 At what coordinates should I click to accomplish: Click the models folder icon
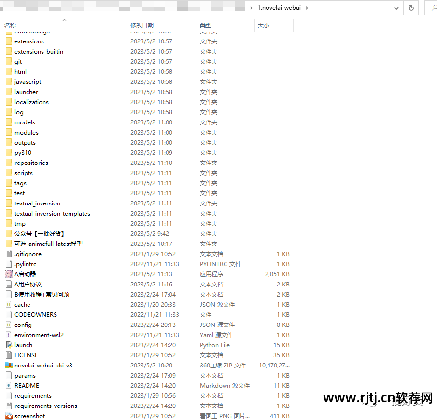click(9, 122)
